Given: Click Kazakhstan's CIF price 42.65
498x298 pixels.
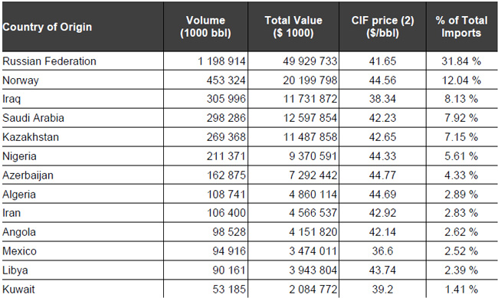Looking at the screenshot, I should tap(382, 137).
